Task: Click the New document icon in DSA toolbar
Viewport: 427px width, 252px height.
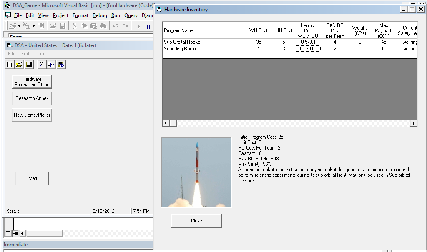Action: [x=9, y=65]
